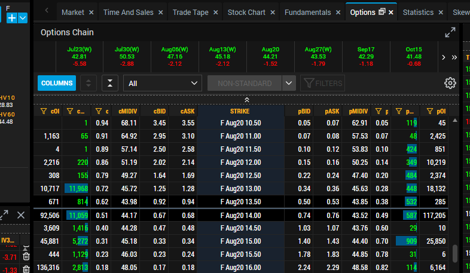The height and width of the screenshot is (273, 470).
Task: Select the F Aug20 13.50 strike row
Action: [x=241, y=202]
